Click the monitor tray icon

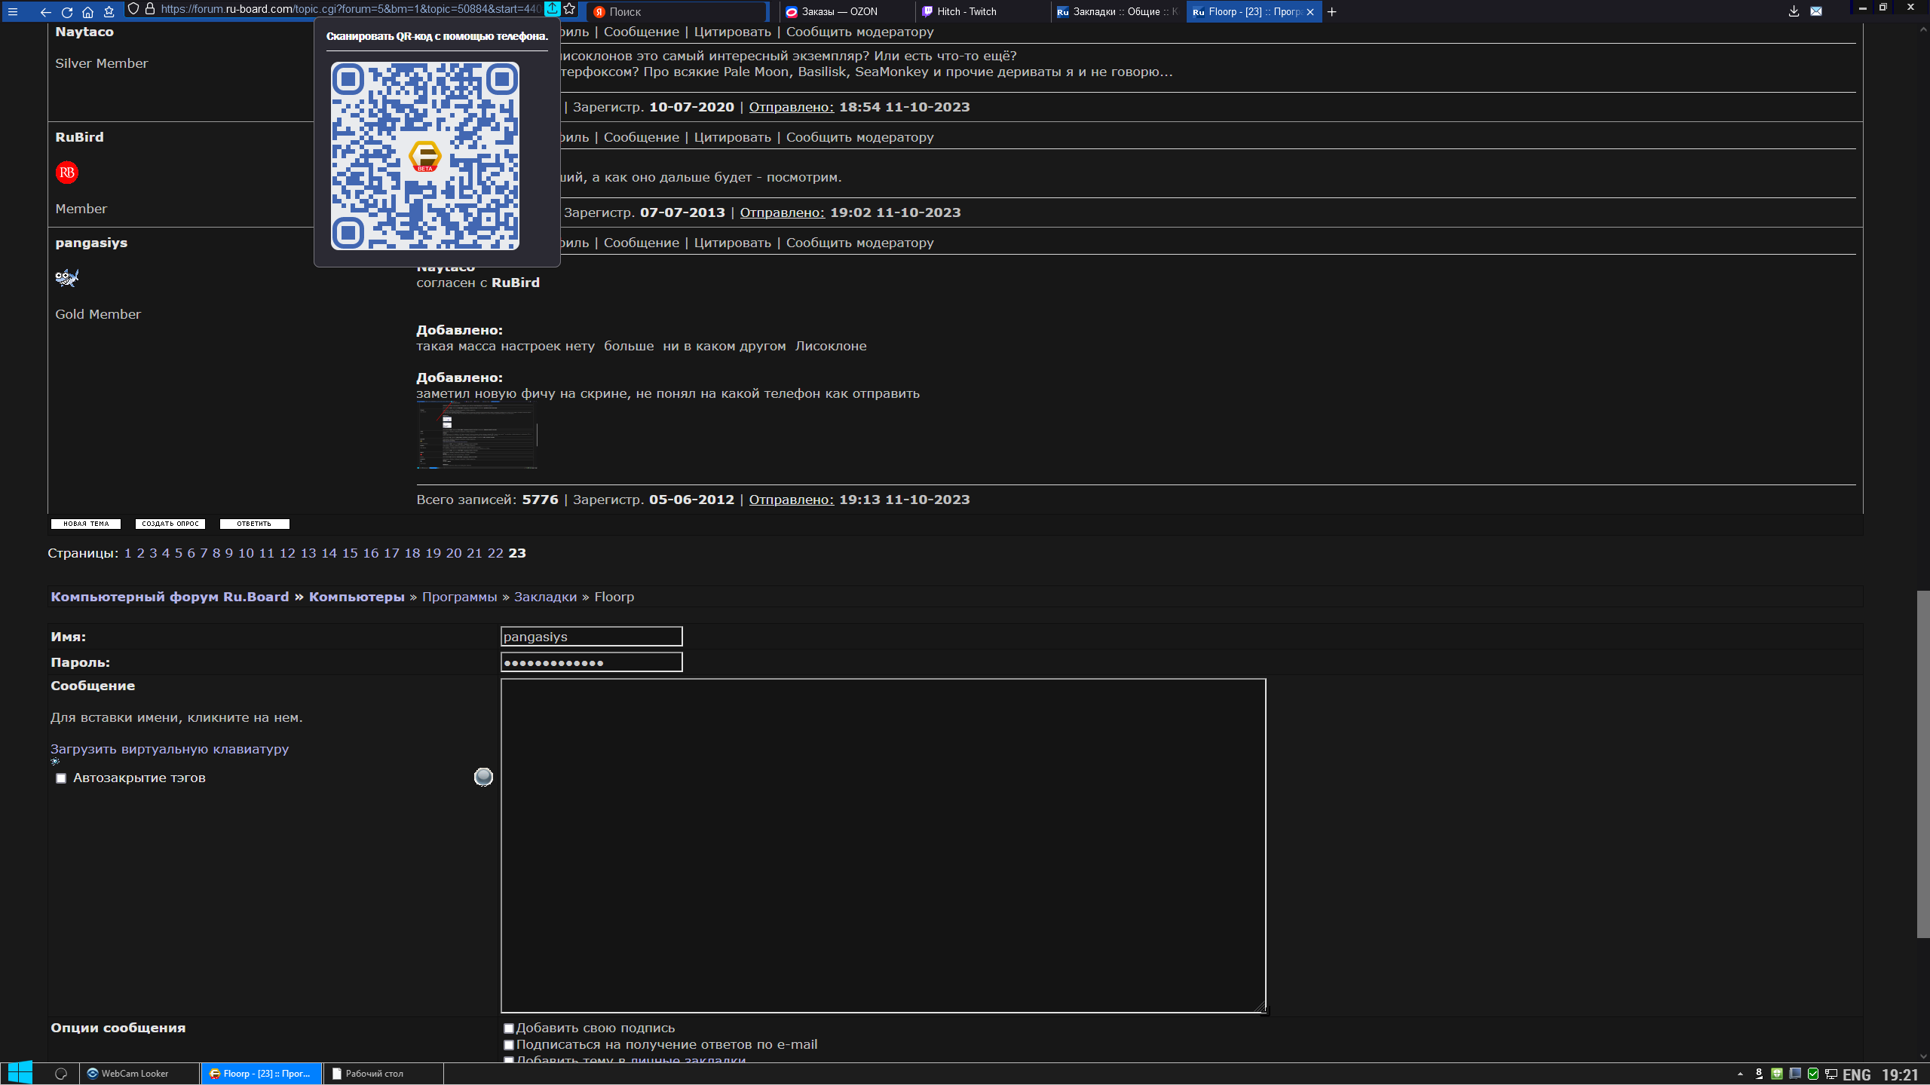[1795, 1074]
